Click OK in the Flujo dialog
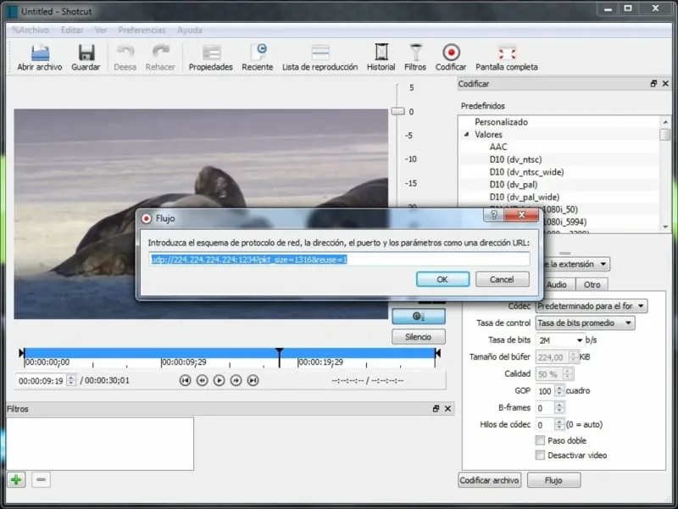Image resolution: width=678 pixels, height=509 pixels. coord(442,279)
